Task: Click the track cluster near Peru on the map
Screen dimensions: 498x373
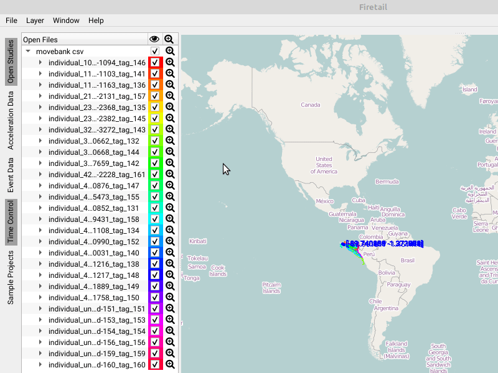Action: coord(354,249)
